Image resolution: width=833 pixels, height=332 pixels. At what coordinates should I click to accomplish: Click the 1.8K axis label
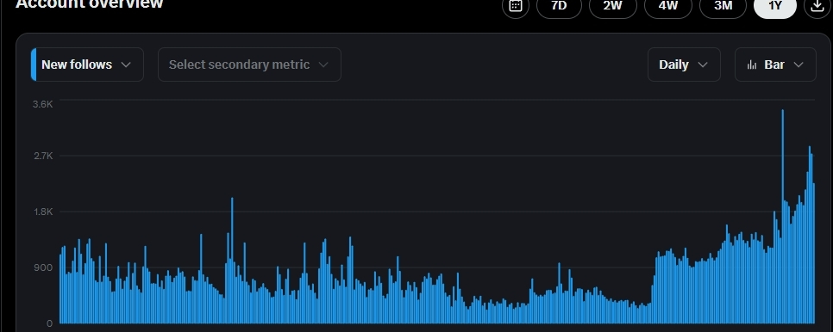(x=42, y=212)
